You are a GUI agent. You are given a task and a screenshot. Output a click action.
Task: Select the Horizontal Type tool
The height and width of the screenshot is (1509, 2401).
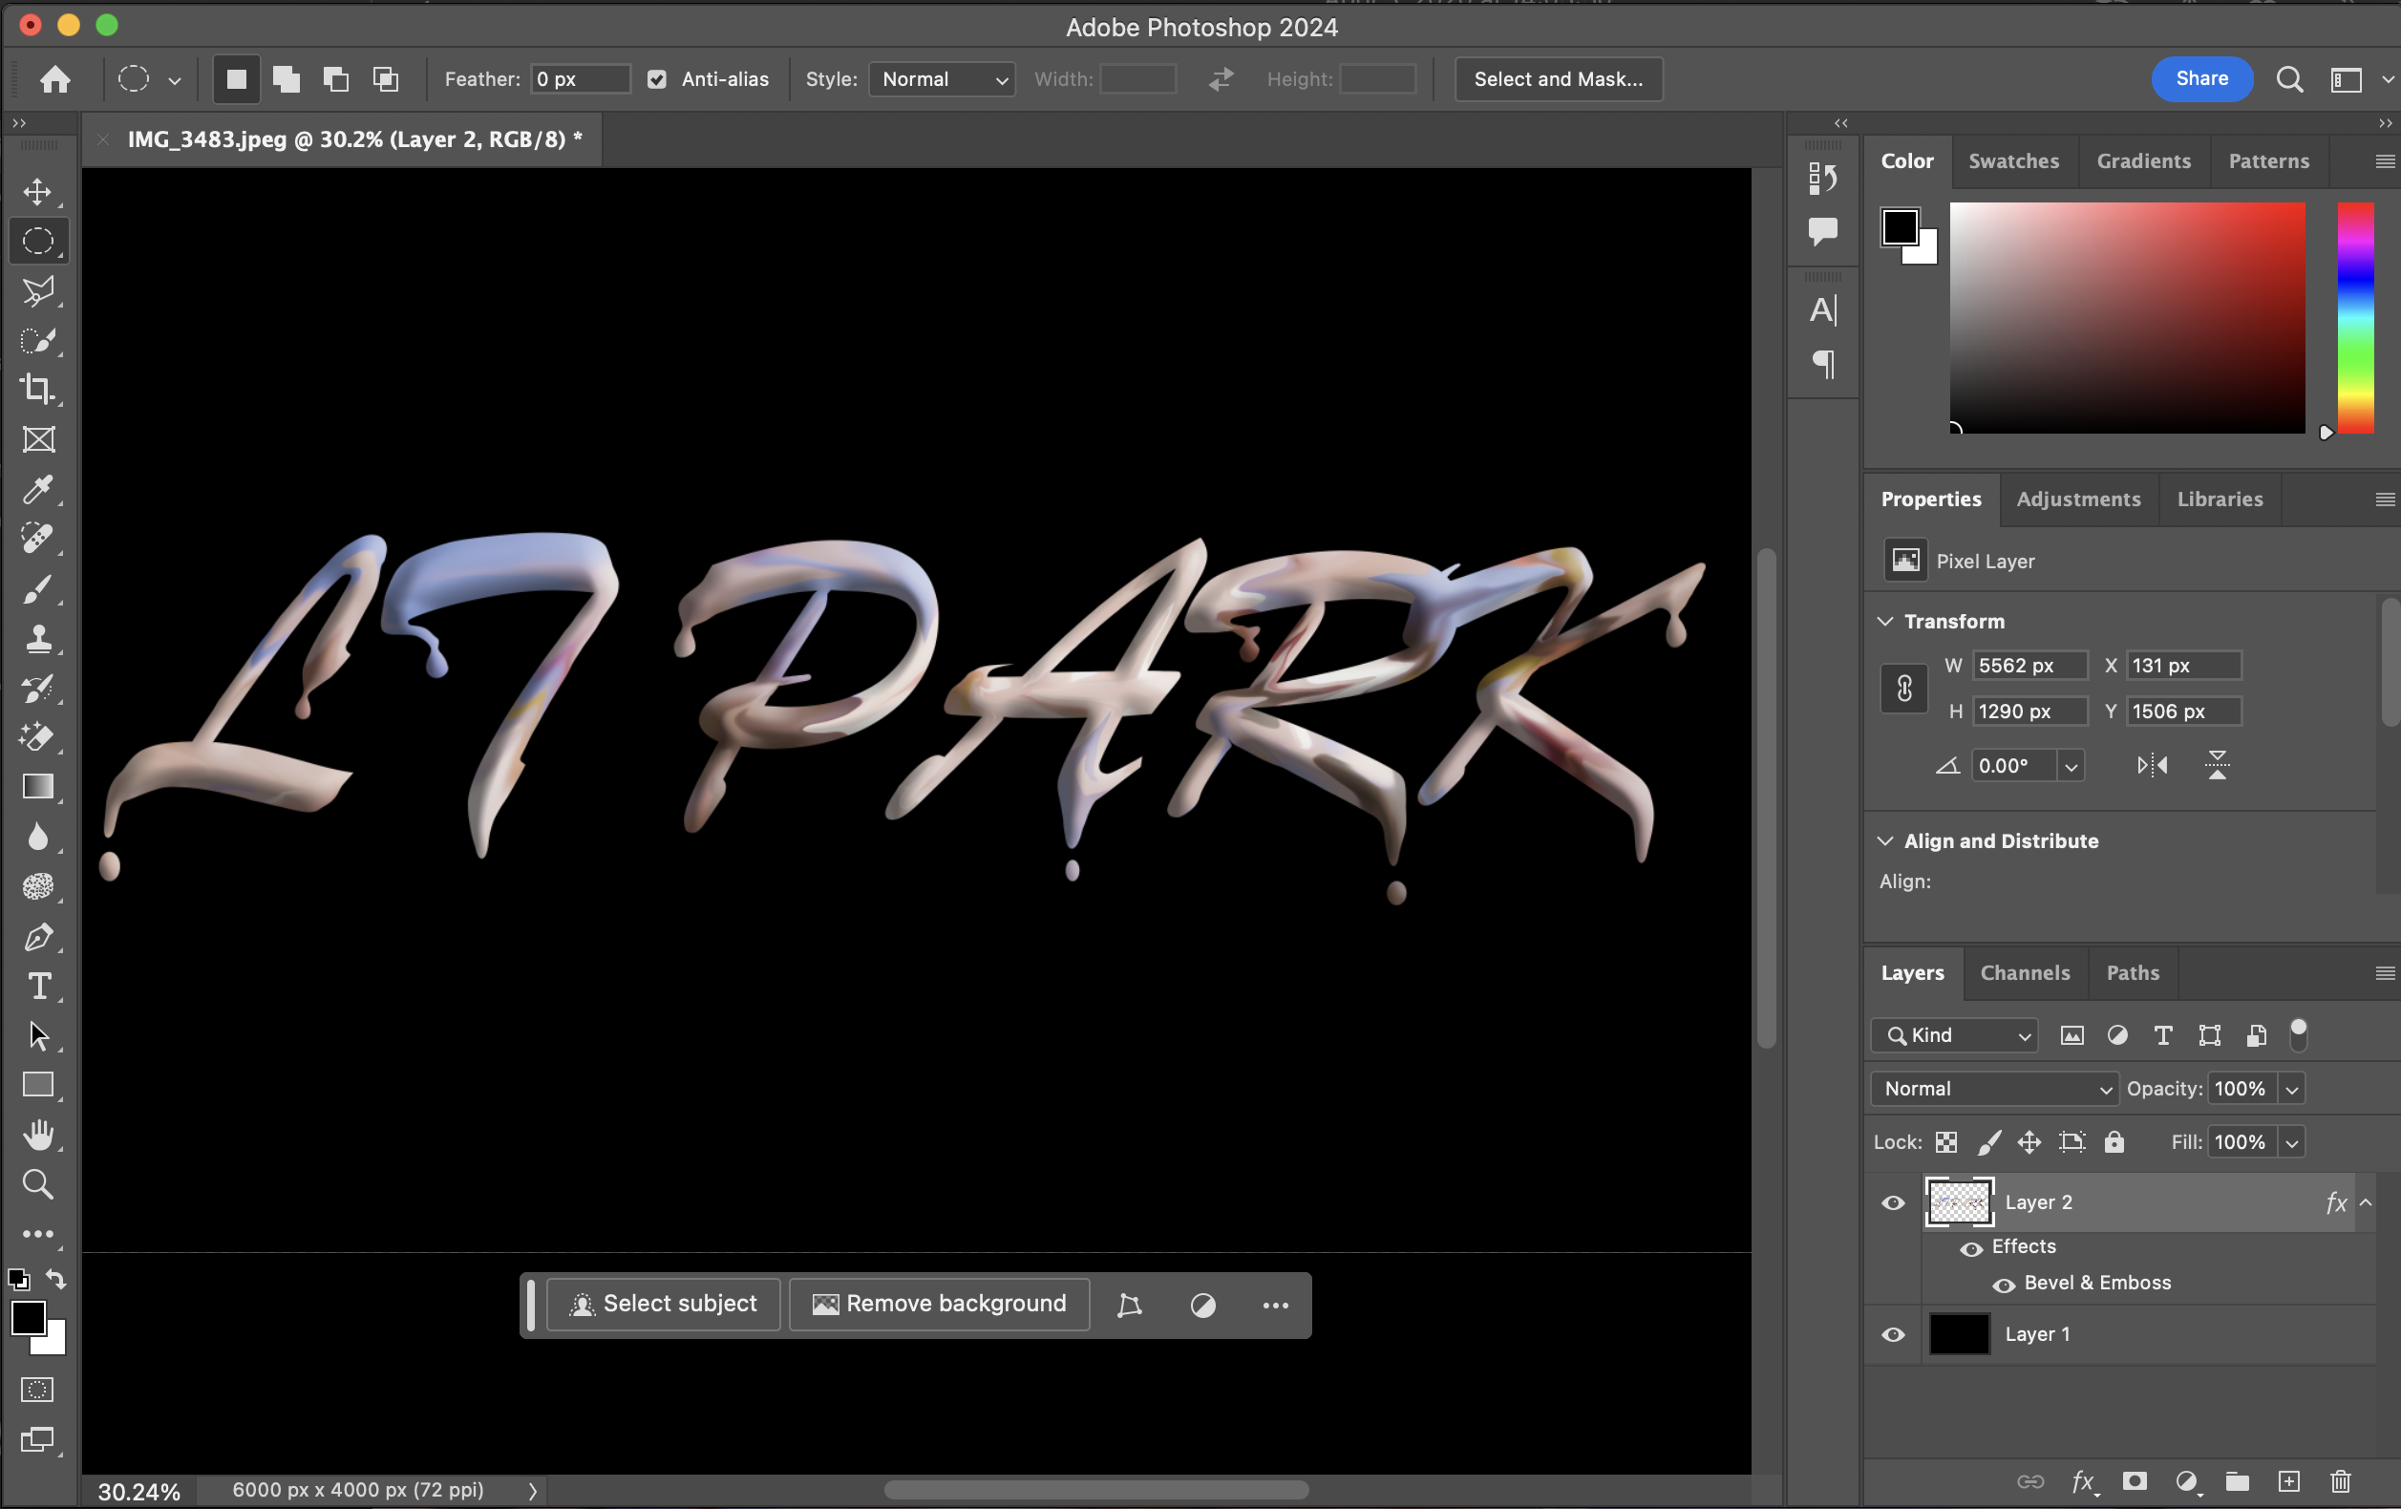click(38, 987)
